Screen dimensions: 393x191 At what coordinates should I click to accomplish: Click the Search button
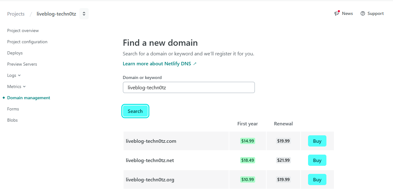tap(135, 111)
